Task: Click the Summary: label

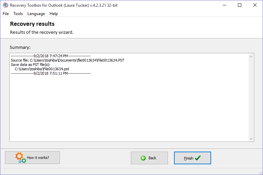Action: 20,47
